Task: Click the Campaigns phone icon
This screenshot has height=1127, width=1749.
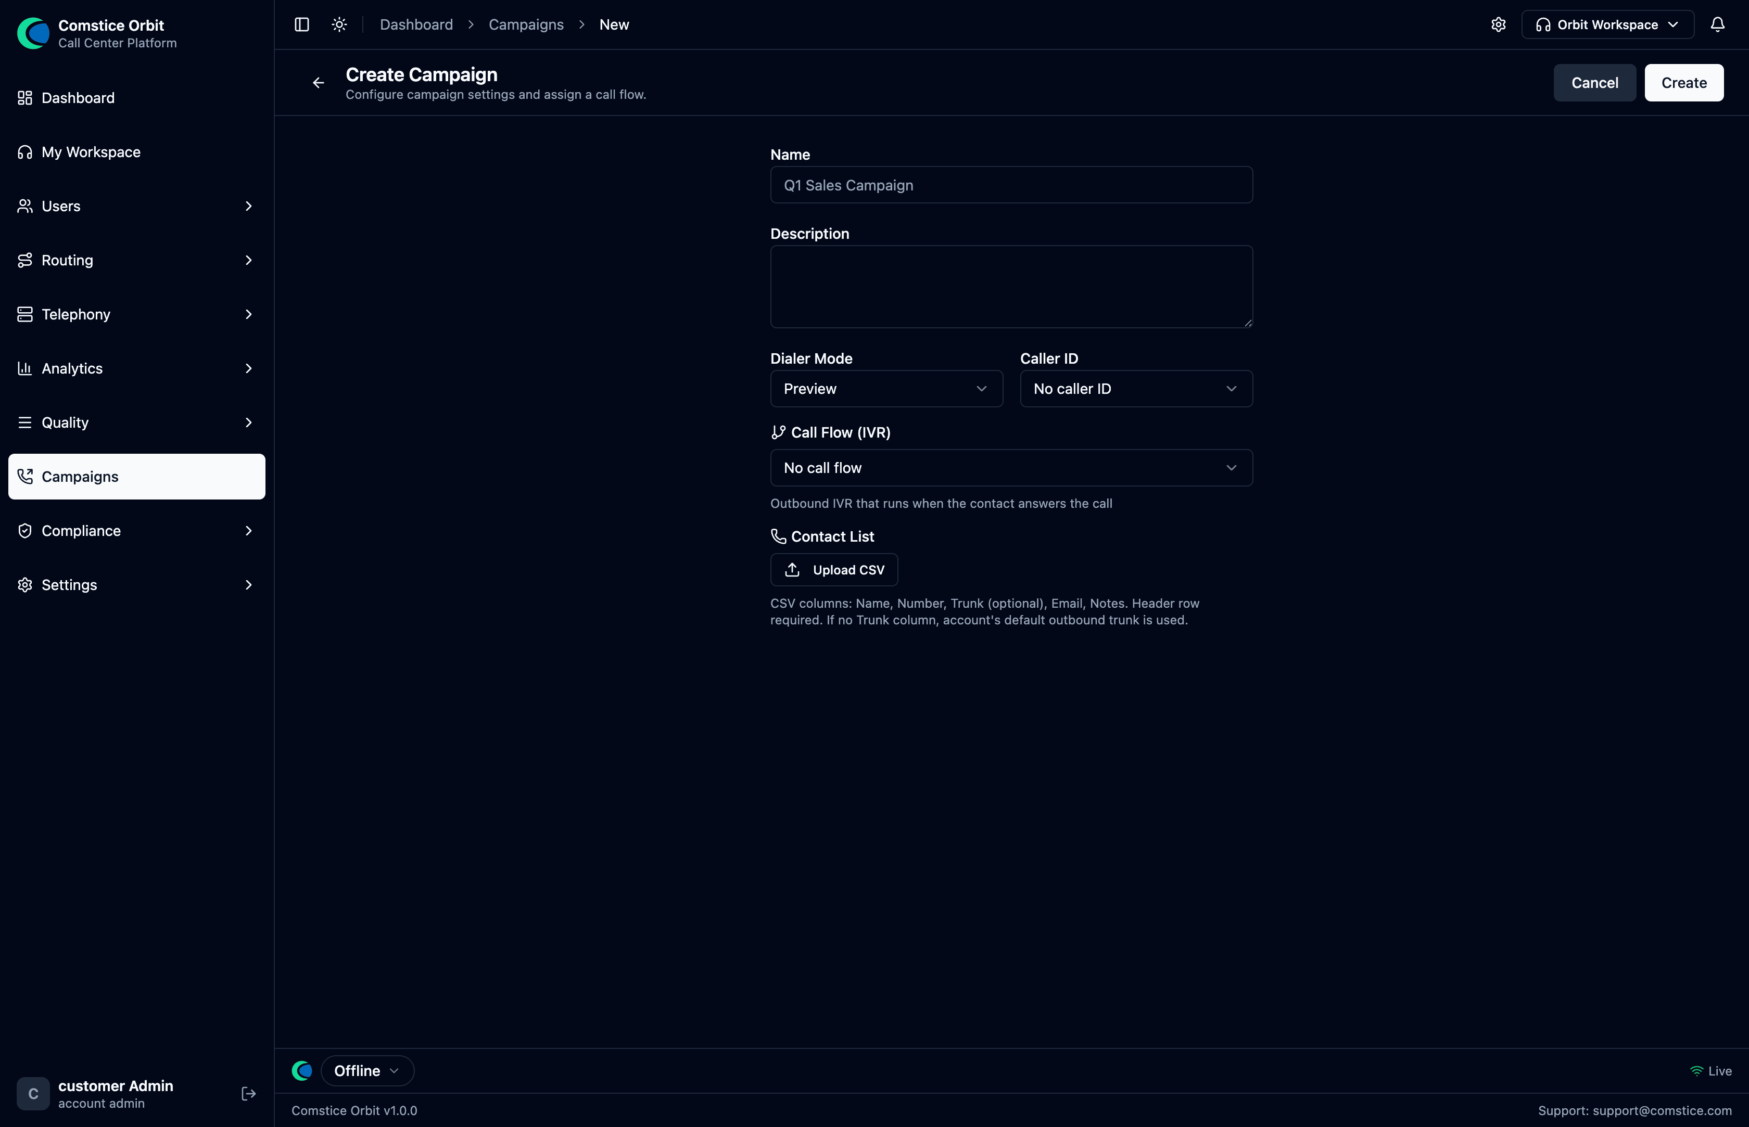Action: click(25, 477)
